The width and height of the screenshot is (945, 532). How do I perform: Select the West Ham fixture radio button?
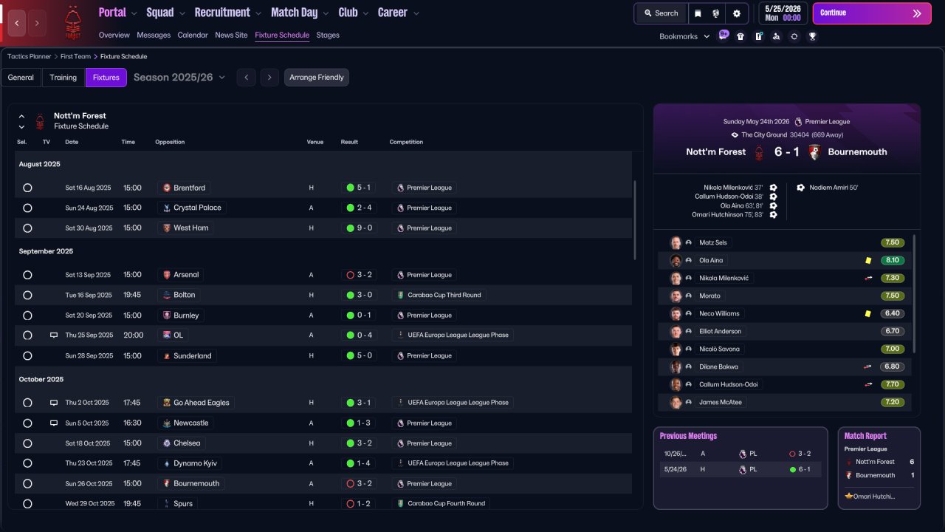click(27, 228)
